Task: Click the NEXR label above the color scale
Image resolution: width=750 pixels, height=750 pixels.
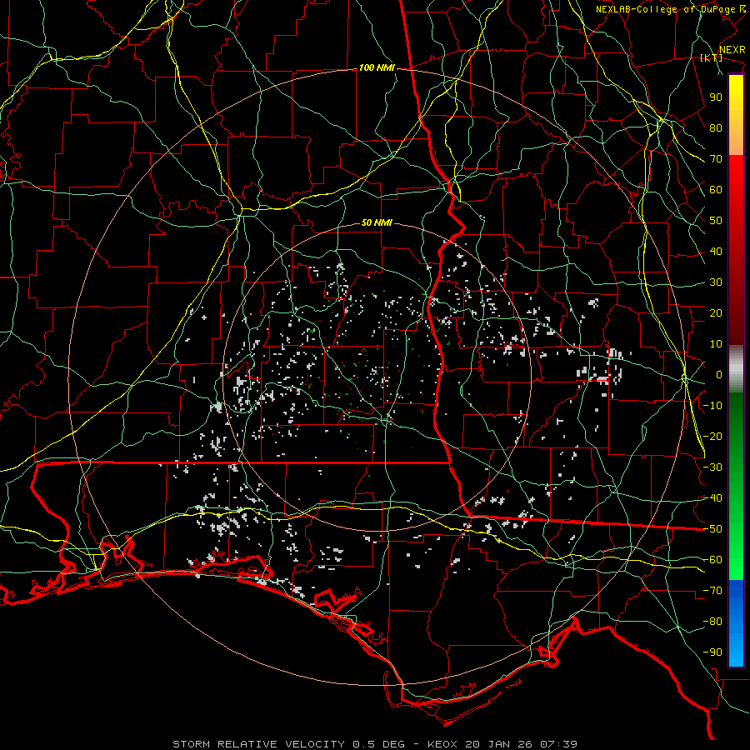Action: click(732, 50)
